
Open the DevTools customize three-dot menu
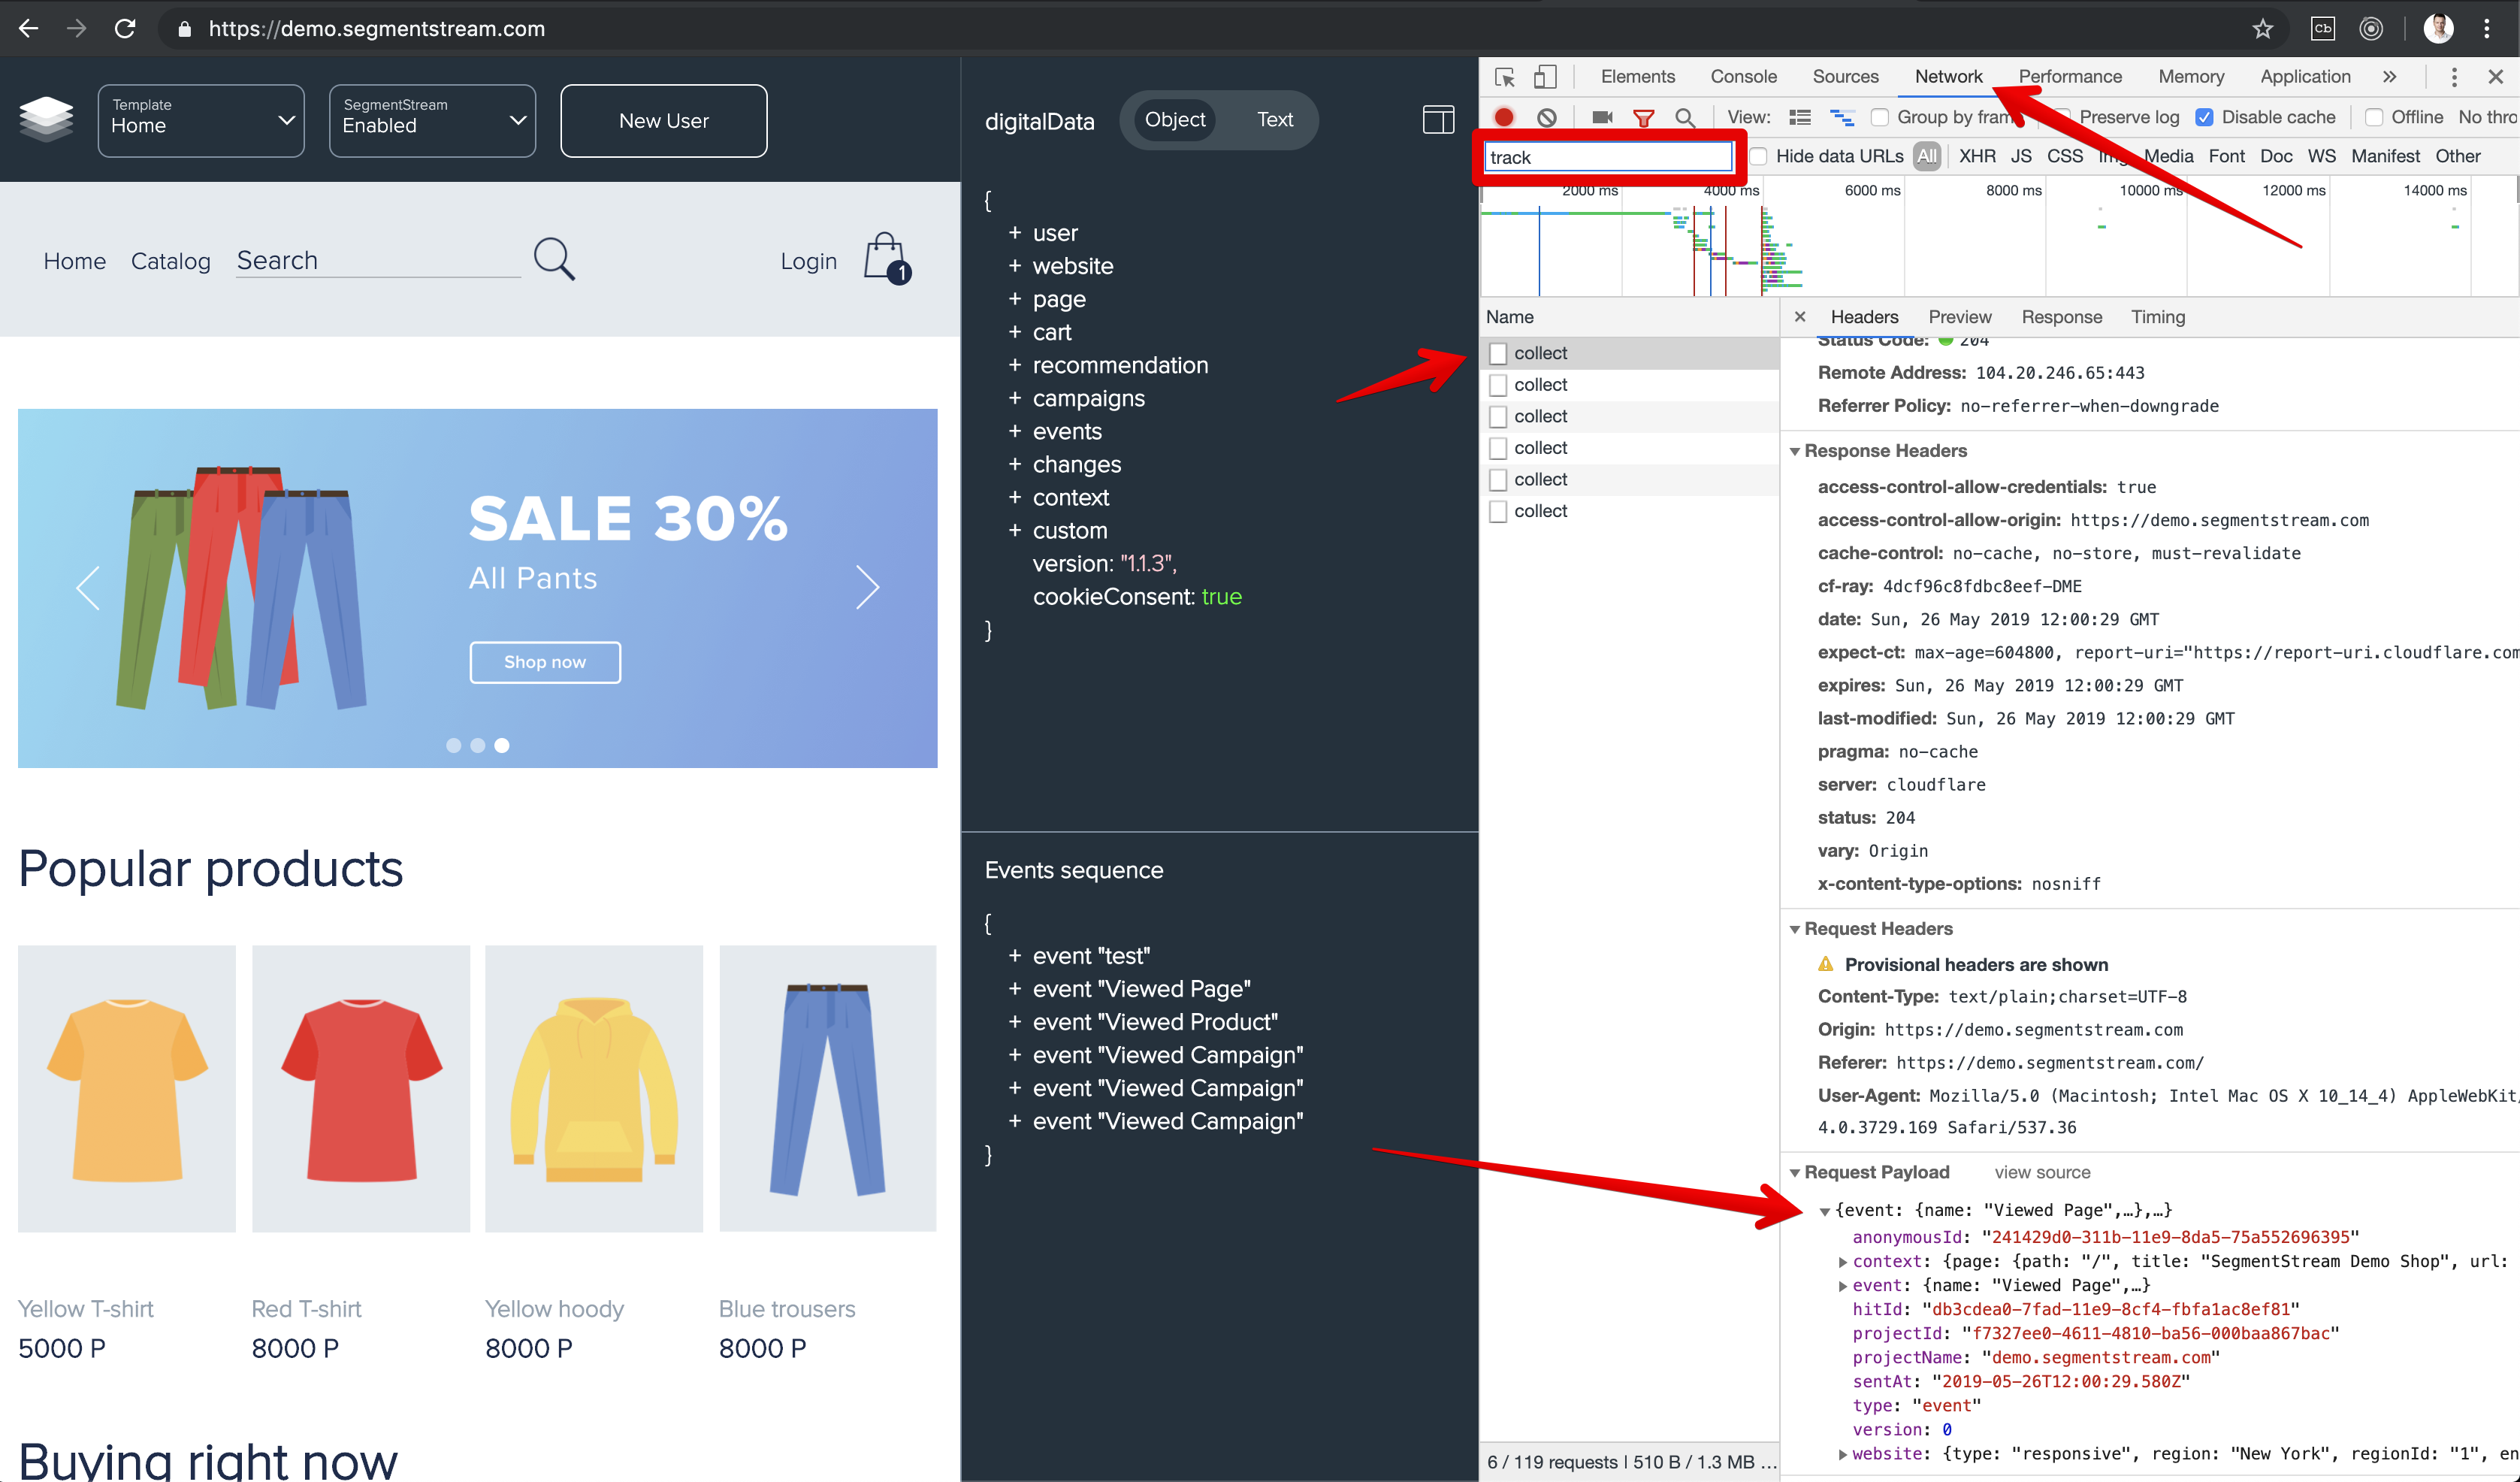pos(2454,77)
